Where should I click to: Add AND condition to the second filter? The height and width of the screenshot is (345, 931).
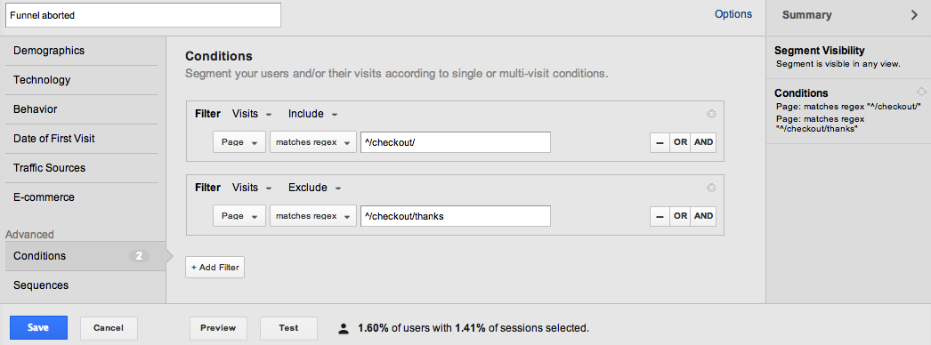[x=703, y=216]
